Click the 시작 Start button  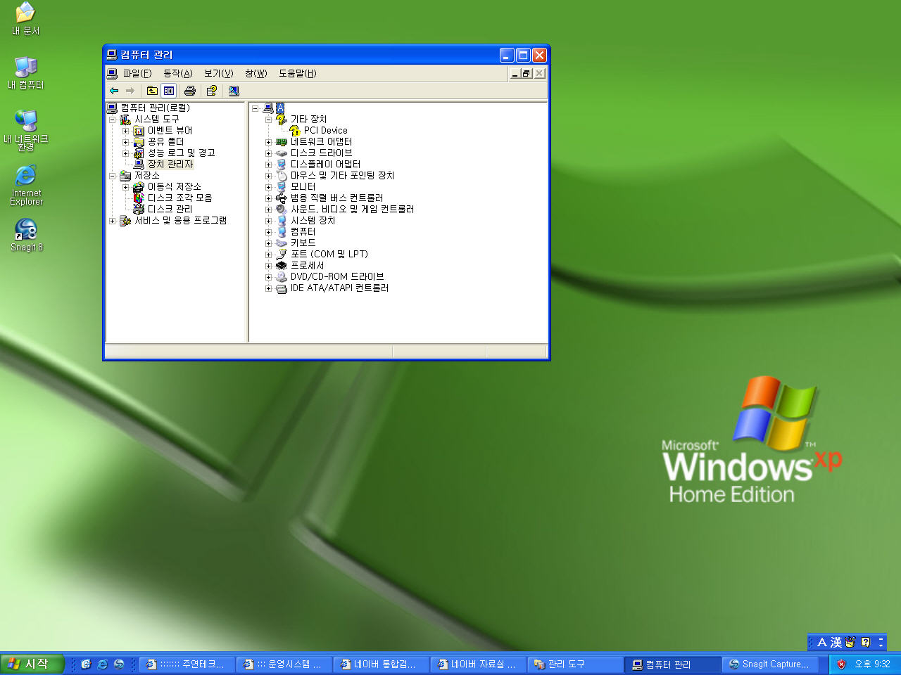click(x=32, y=664)
